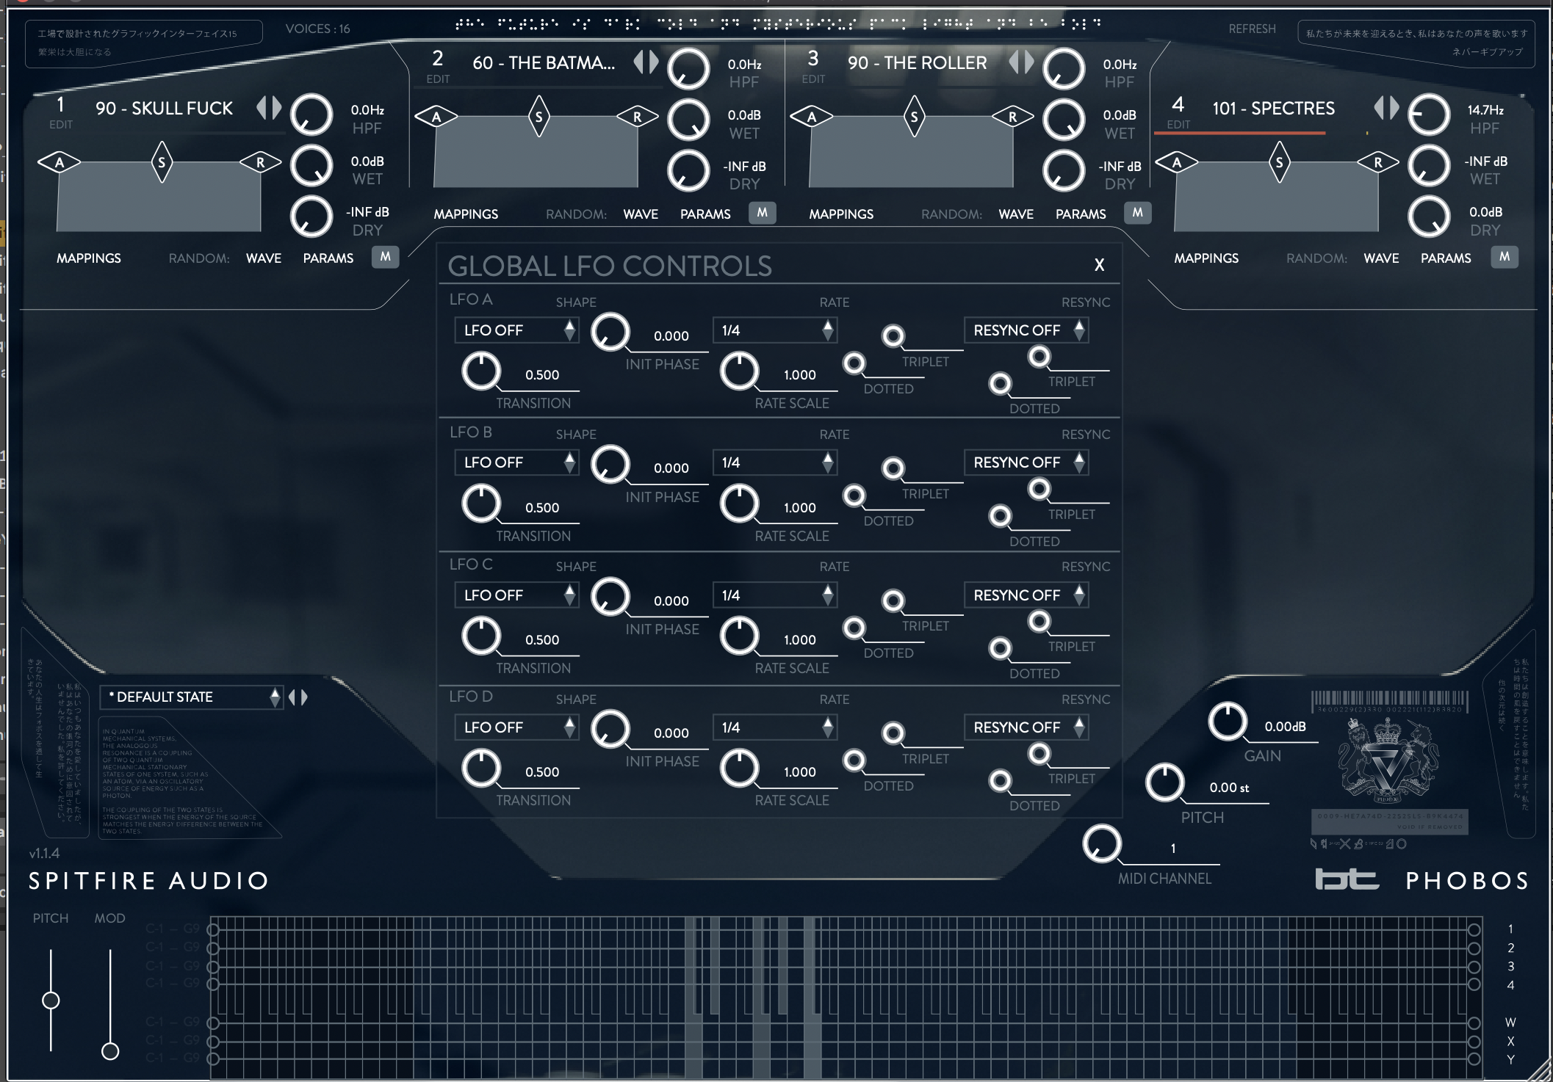This screenshot has height=1082, width=1553.
Task: Click the DRY knob of slot 3
Action: [x=1064, y=171]
